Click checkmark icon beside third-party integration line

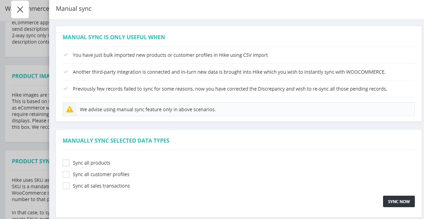[66, 72]
